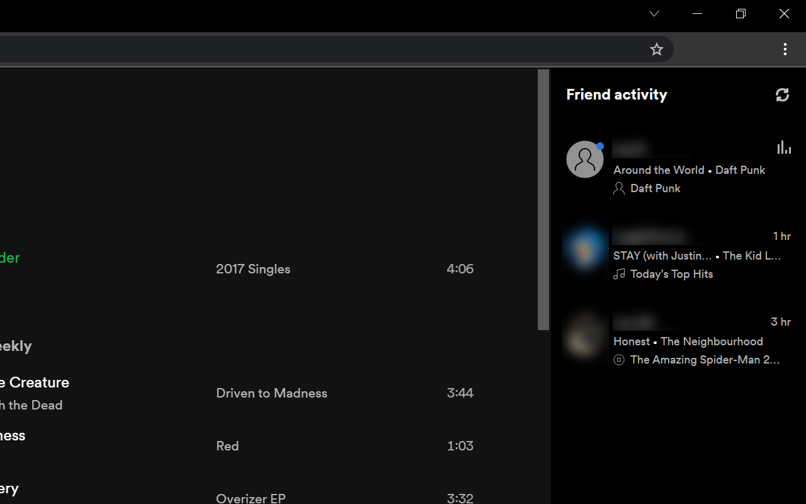806x504 pixels.
Task: Open the STAY track with The Kid Laroi
Action: click(x=662, y=256)
